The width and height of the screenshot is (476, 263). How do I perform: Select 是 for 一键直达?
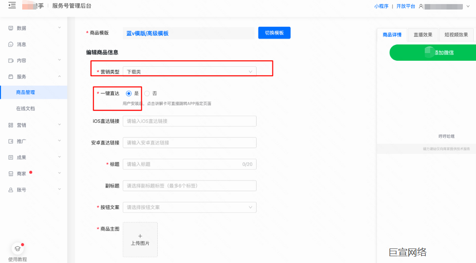pos(129,93)
